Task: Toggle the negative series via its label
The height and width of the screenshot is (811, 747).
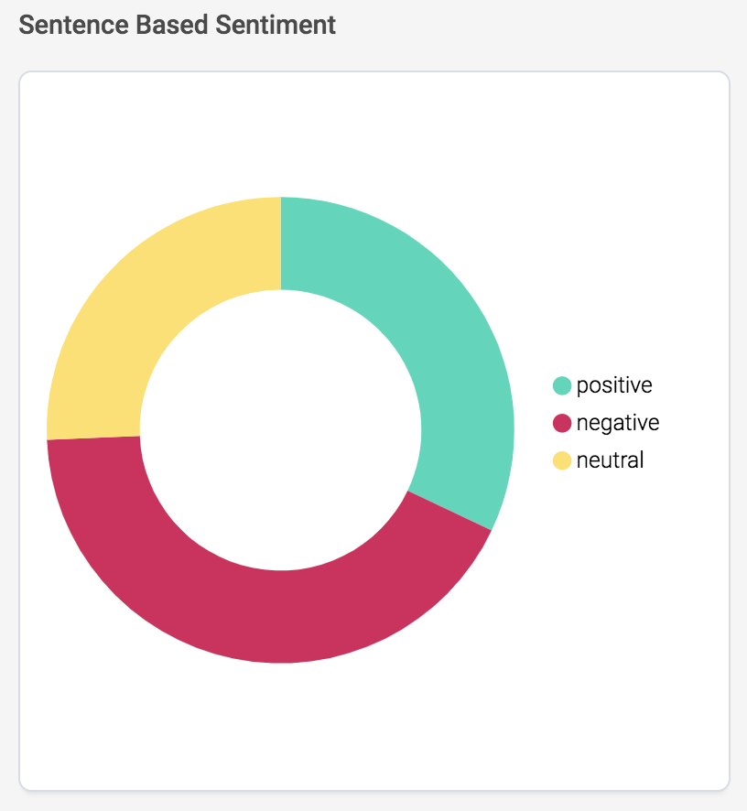Action: (x=618, y=423)
